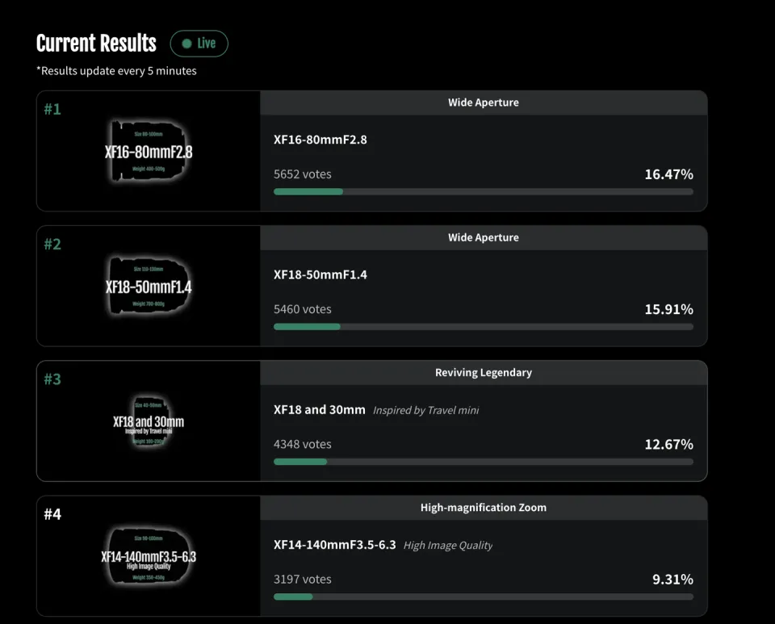Click the XF16-80mmF2.8 result title
This screenshot has width=775, height=624.
click(x=320, y=140)
